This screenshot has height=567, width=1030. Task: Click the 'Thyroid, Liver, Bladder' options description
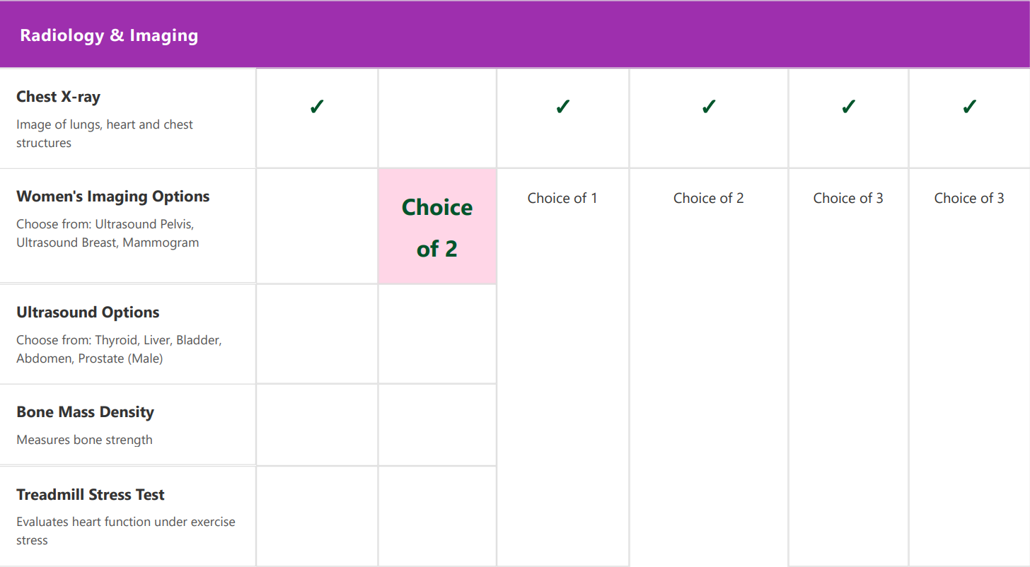pyautogui.click(x=119, y=349)
